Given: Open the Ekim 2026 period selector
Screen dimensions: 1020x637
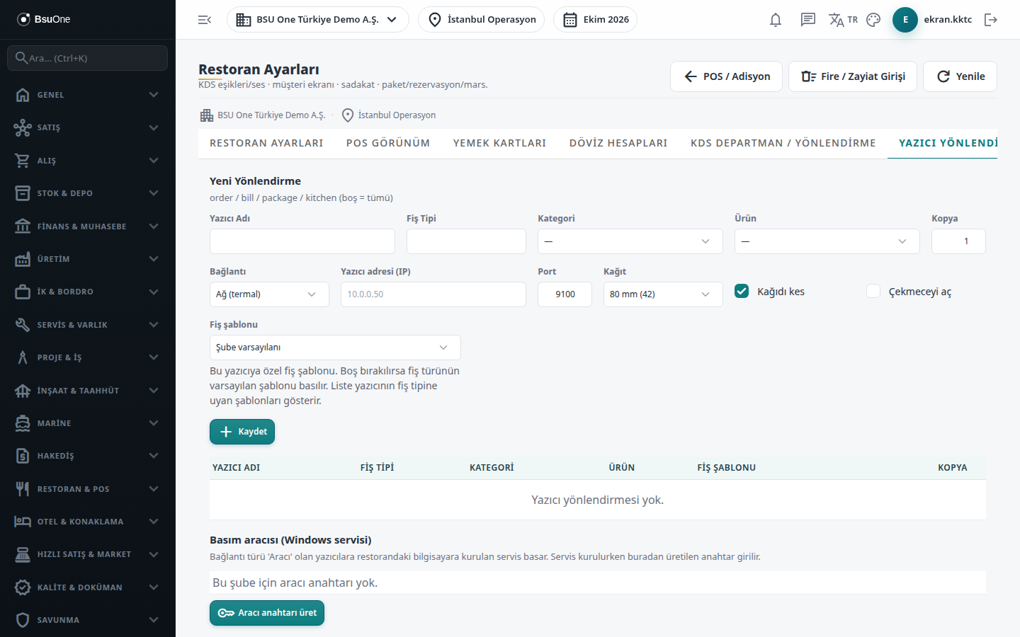Looking at the screenshot, I should pyautogui.click(x=595, y=20).
